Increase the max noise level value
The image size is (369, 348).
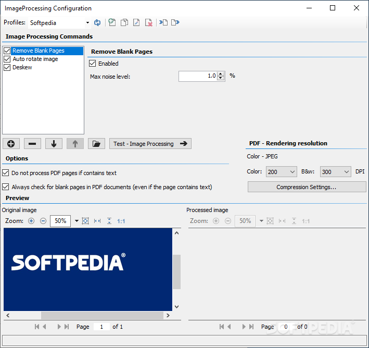(x=221, y=74)
